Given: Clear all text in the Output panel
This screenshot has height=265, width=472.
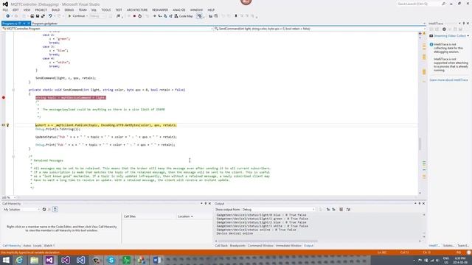Looking at the screenshot, I should click(x=341, y=209).
